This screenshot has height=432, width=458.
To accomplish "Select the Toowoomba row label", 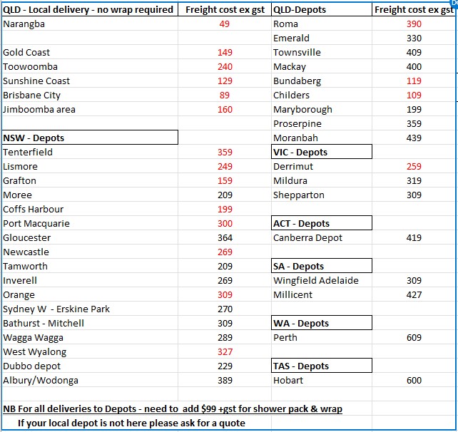I will [x=90, y=66].
